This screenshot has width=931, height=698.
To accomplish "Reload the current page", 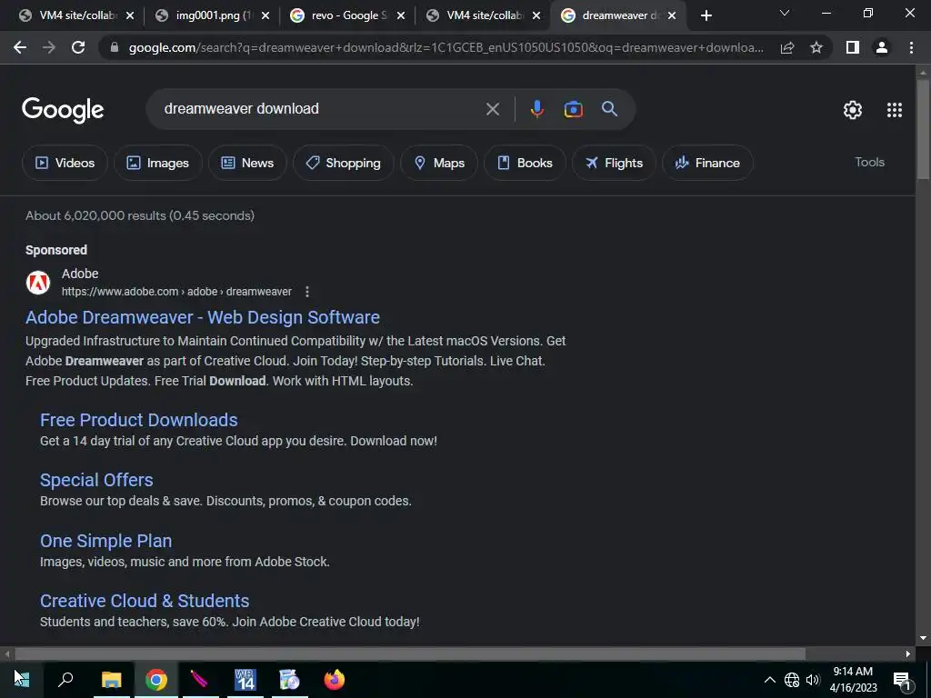I will (x=78, y=47).
